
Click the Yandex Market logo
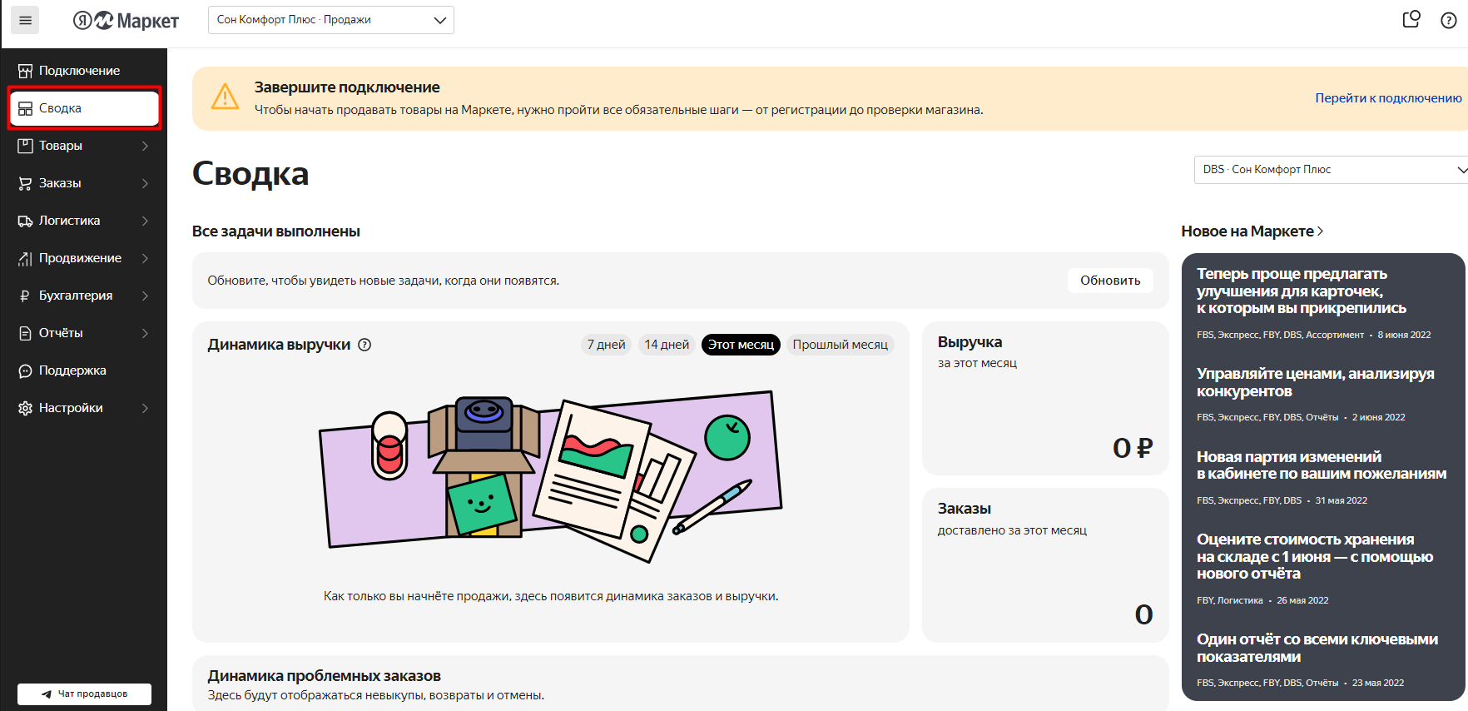[x=126, y=21]
